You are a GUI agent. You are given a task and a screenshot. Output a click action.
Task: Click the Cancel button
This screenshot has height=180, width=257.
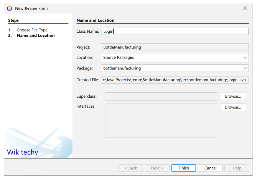(210, 168)
